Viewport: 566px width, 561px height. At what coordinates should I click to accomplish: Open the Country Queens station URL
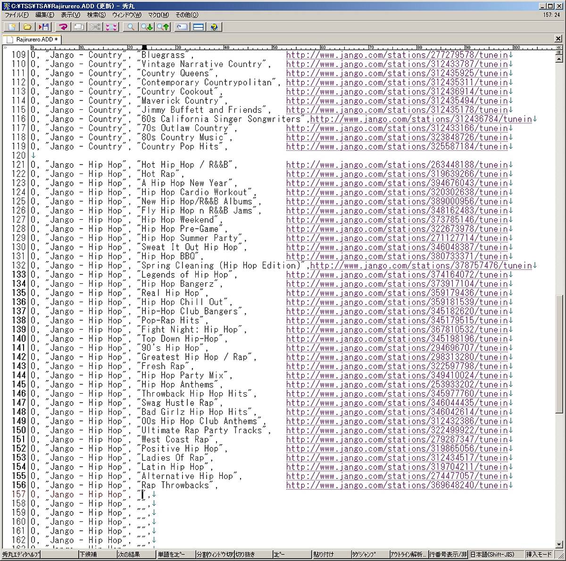coord(397,73)
